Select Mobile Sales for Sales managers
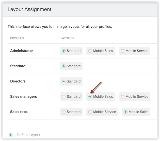This screenshot has width=160, height=141. (x=90, y=97)
